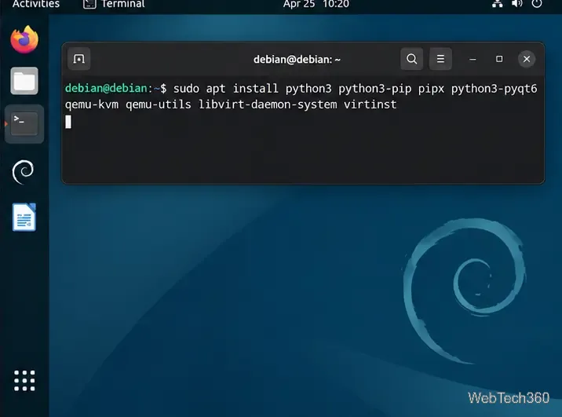Click the word pipx in the command
562x417 pixels.
pyautogui.click(x=431, y=89)
